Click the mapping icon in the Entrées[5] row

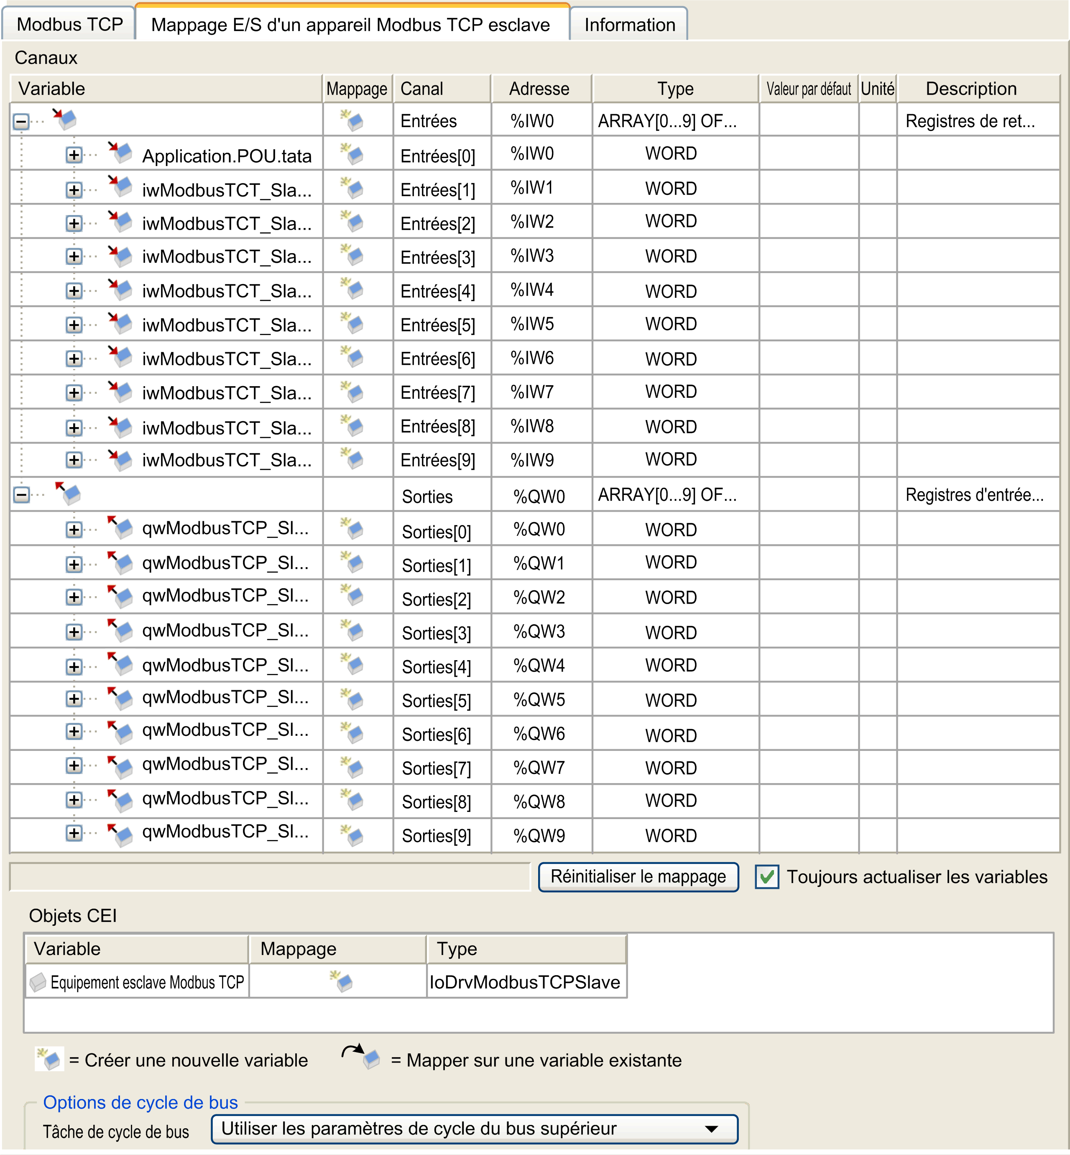click(x=352, y=323)
